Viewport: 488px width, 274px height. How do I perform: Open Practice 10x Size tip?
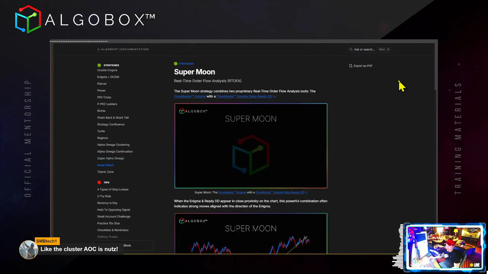click(108, 224)
